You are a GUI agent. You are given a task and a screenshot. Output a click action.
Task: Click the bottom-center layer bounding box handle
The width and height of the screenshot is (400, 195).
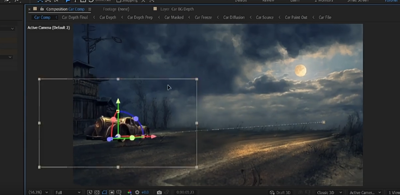coord(118,167)
